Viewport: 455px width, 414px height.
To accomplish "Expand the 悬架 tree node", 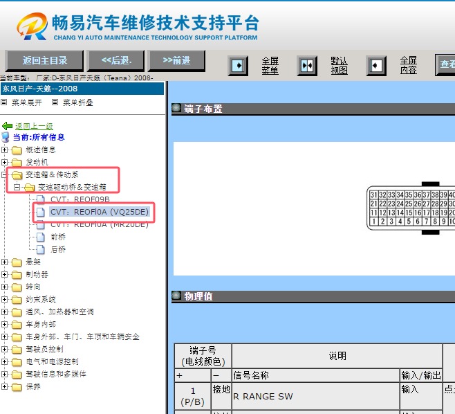I will coord(4,262).
